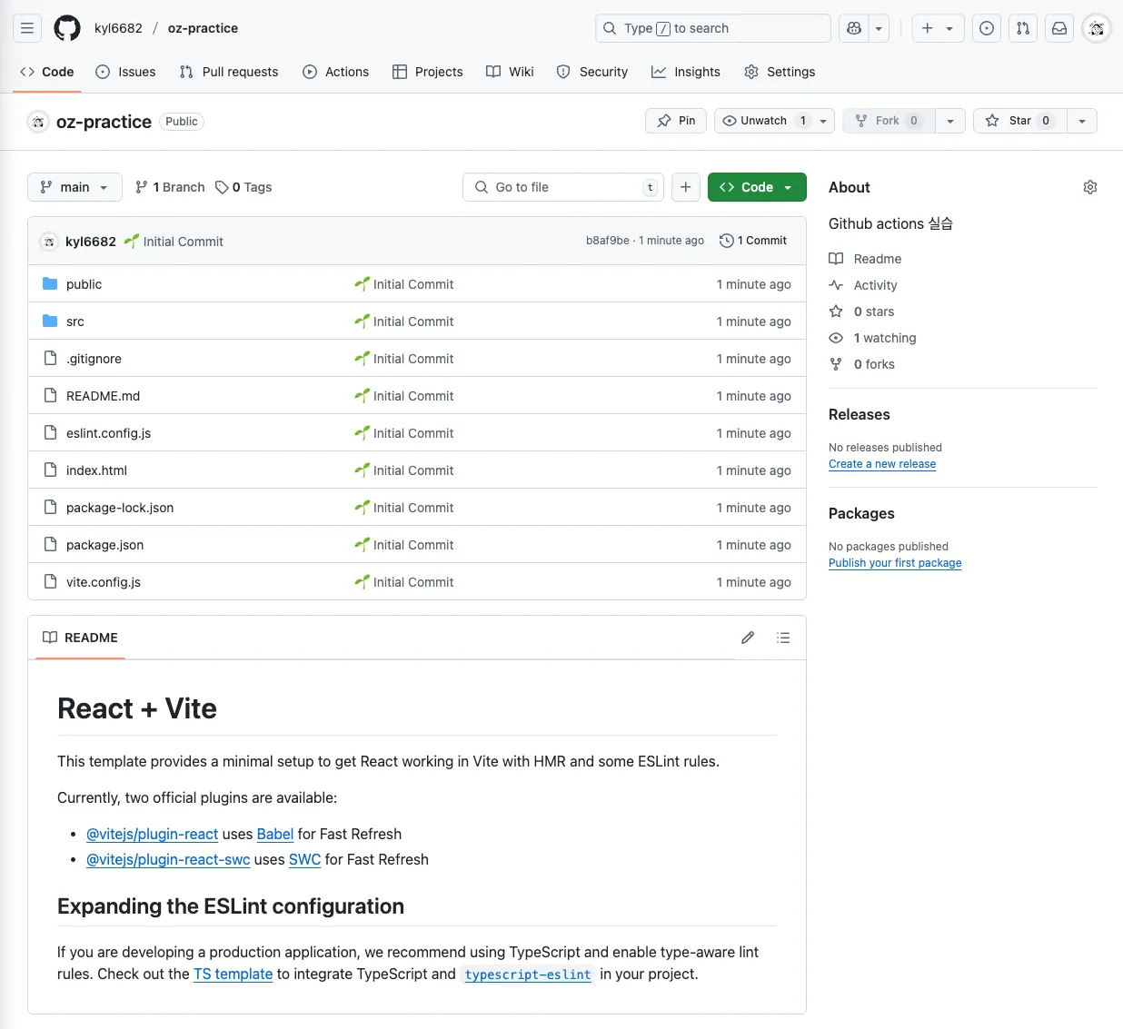Open the src folder
1123x1029 pixels.
point(75,322)
